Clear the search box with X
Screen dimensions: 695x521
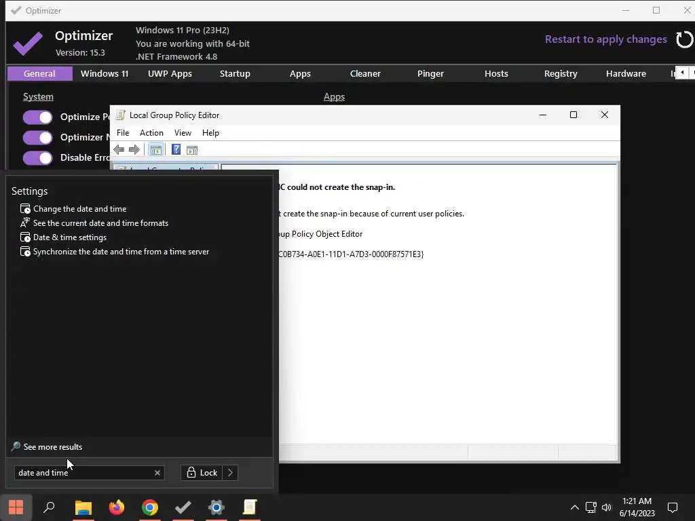pyautogui.click(x=157, y=473)
